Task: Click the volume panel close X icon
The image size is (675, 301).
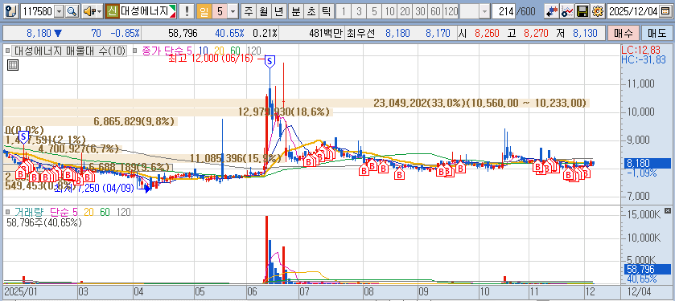Action: pyautogui.click(x=667, y=210)
